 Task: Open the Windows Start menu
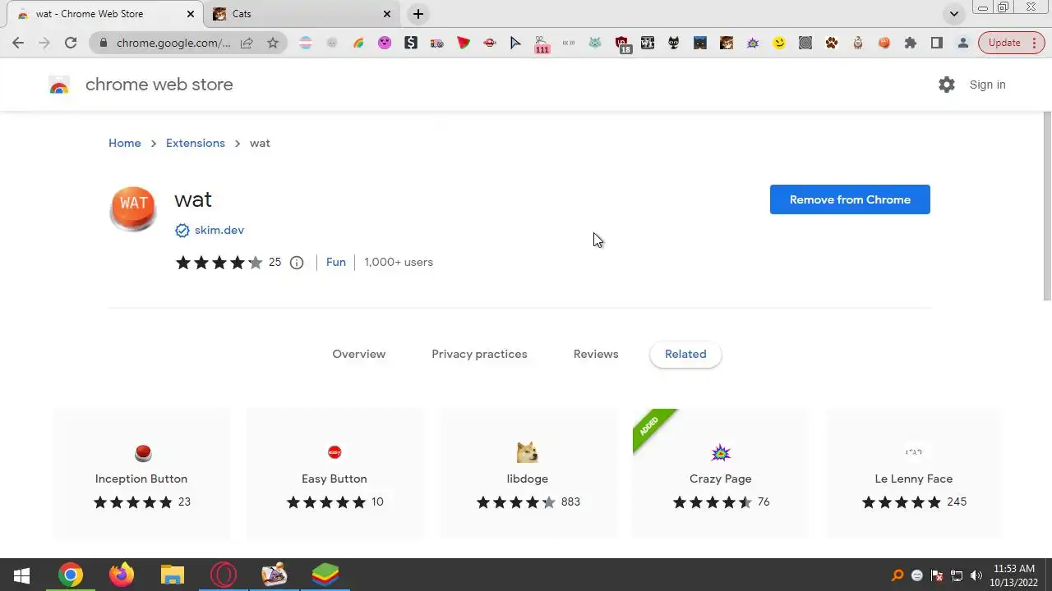tap(22, 575)
